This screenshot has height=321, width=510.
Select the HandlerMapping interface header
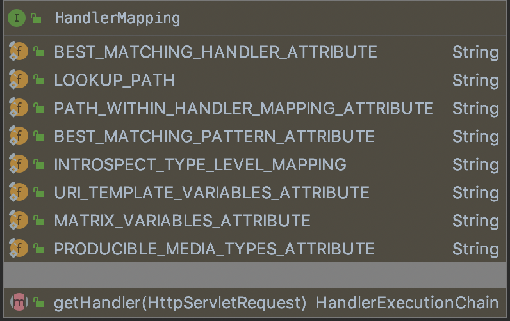tap(117, 18)
